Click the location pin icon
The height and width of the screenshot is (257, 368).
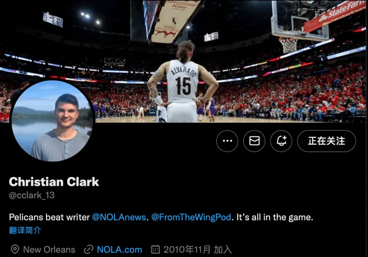point(15,250)
